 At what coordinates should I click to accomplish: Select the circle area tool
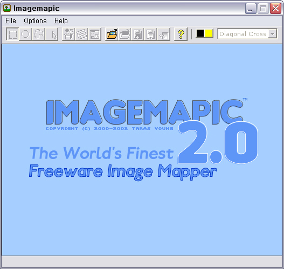tap(25, 34)
